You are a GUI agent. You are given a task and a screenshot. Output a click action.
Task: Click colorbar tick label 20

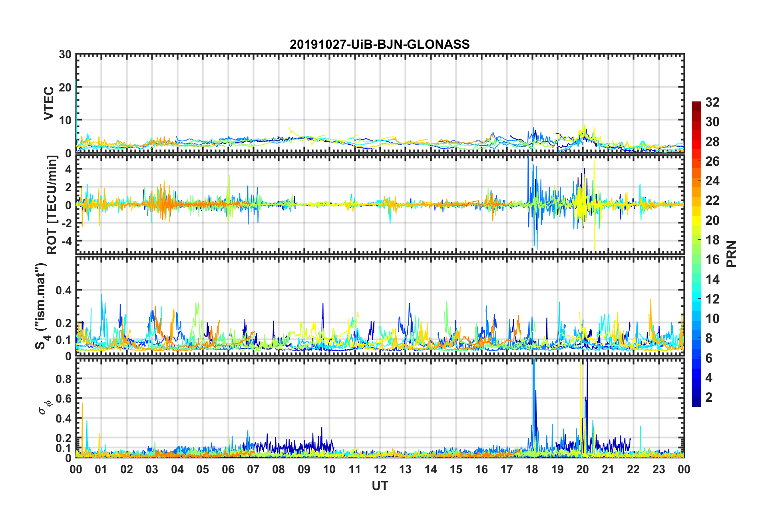coord(712,220)
